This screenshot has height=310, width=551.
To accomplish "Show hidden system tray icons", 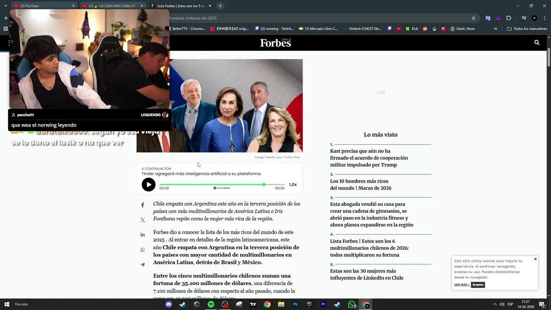I will click(495, 304).
